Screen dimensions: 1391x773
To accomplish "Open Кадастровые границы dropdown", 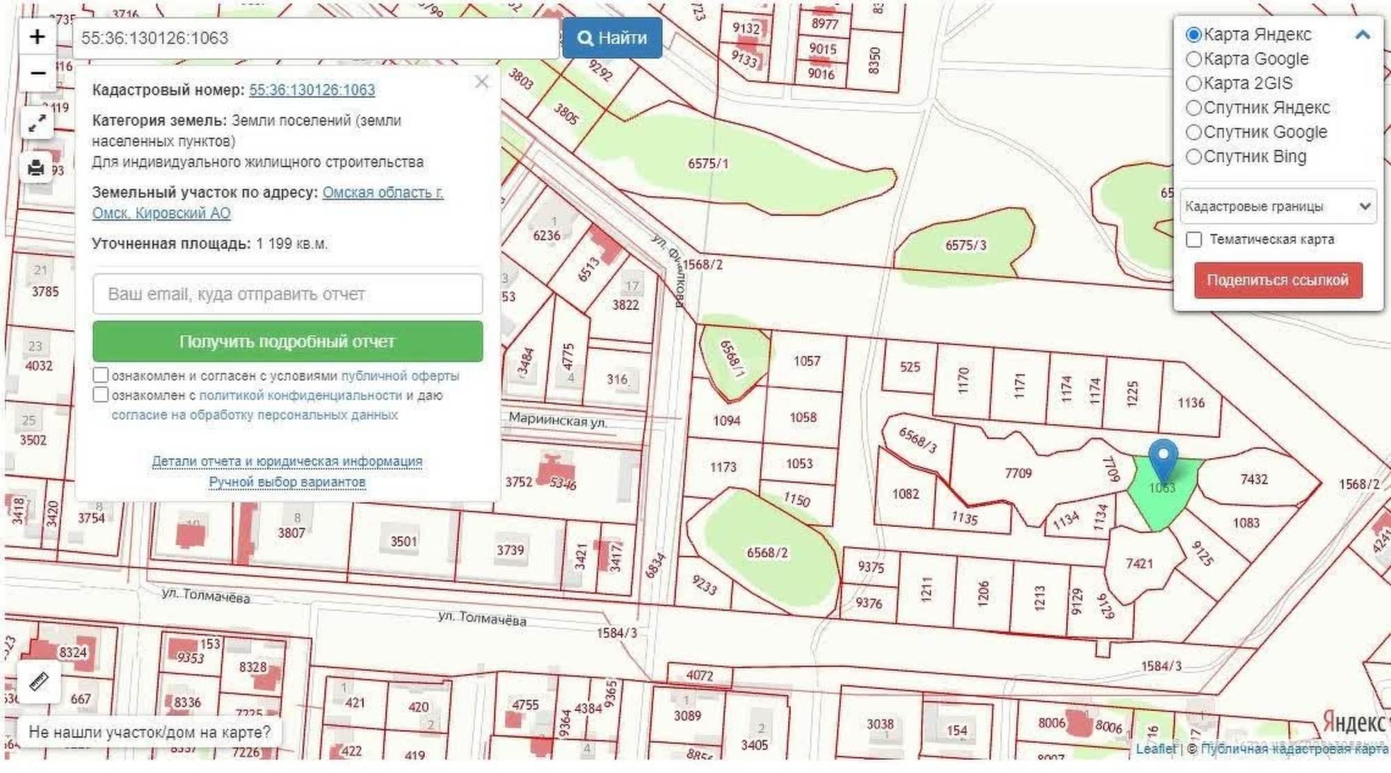I will 1278,206.
